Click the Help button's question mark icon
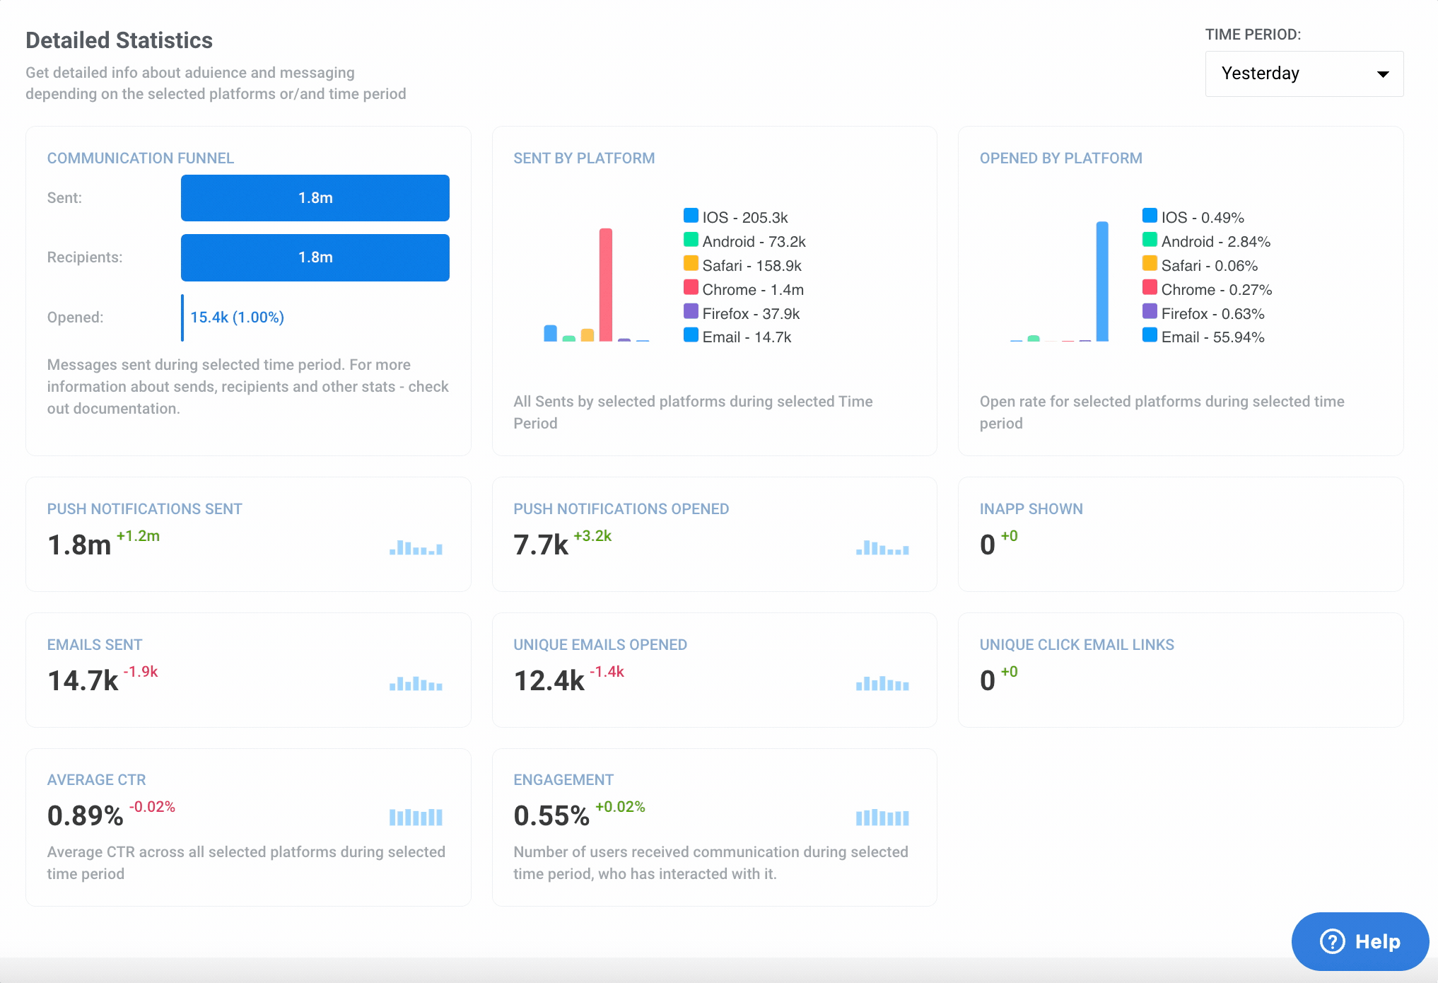The height and width of the screenshot is (983, 1438). [1332, 941]
